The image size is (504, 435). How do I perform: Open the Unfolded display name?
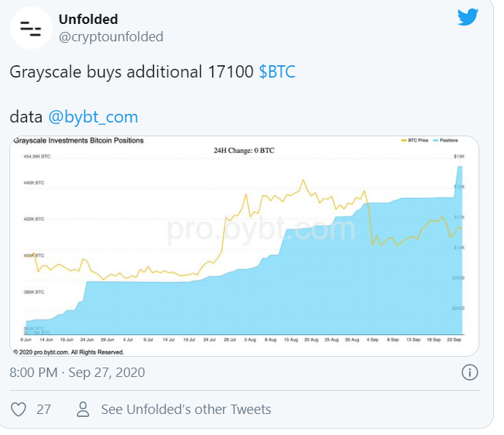pyautogui.click(x=88, y=19)
